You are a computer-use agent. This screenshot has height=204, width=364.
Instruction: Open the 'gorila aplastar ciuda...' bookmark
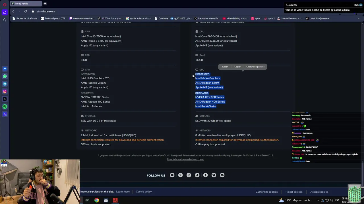point(139,18)
